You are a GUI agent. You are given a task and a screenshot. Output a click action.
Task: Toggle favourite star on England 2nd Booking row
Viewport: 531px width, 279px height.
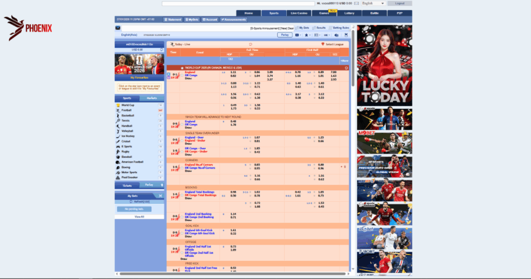click(182, 217)
